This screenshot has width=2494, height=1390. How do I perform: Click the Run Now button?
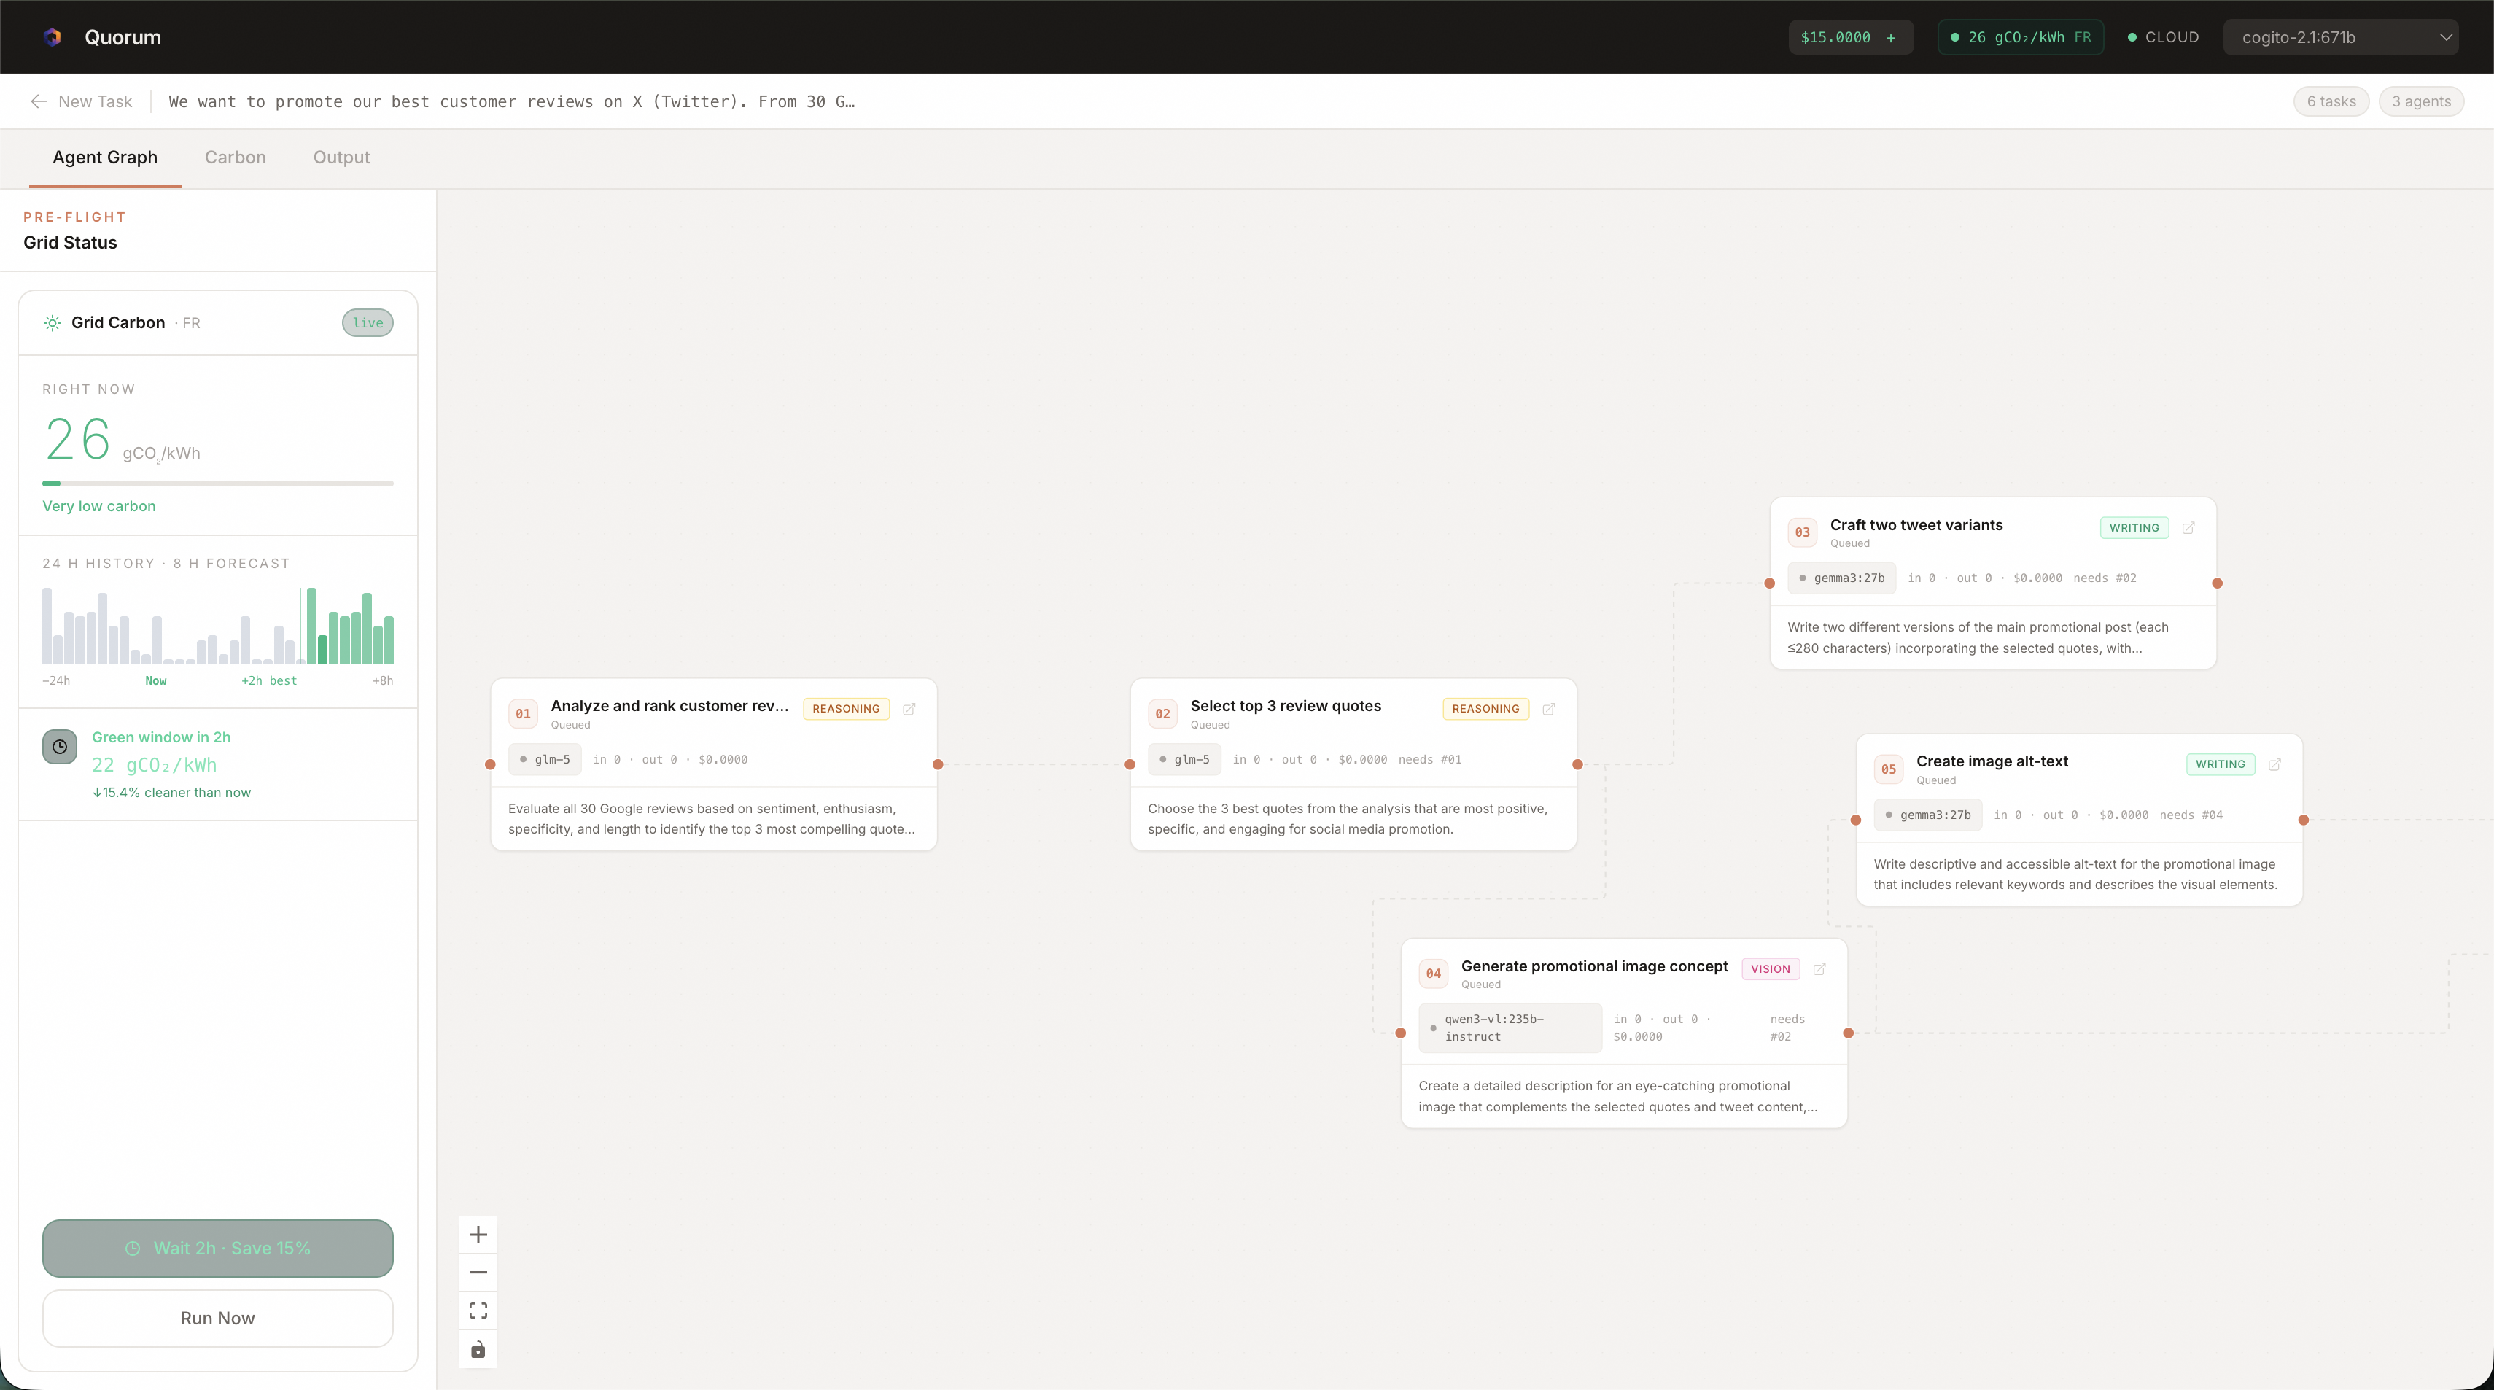tap(217, 1317)
